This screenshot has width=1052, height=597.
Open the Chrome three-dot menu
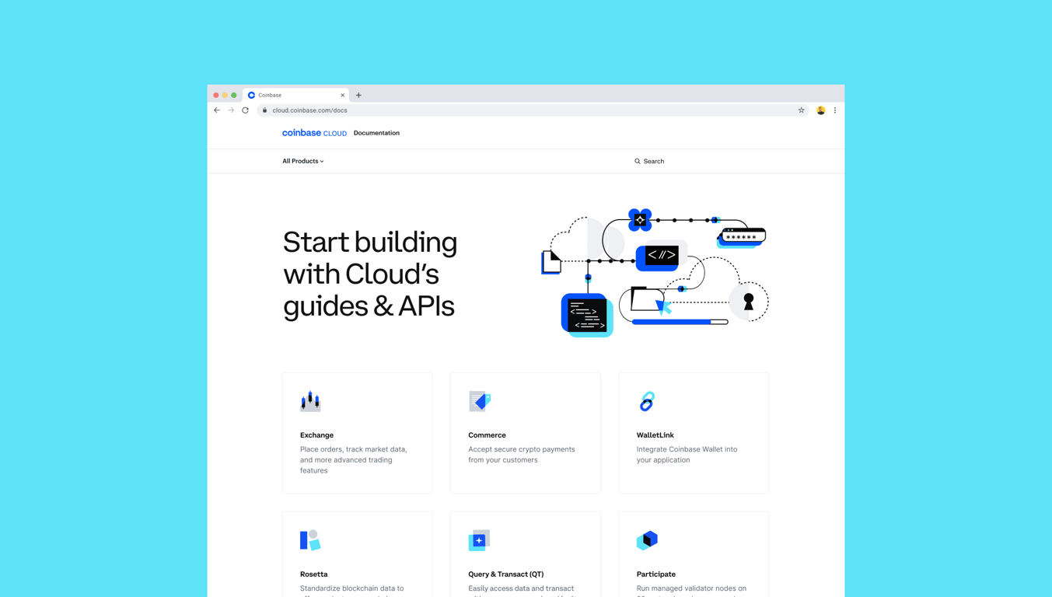point(835,110)
